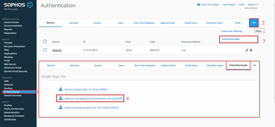This screenshot has width=275, height=127.
Task: Open Diagnostics in sidebar
Action: coord(10,33)
